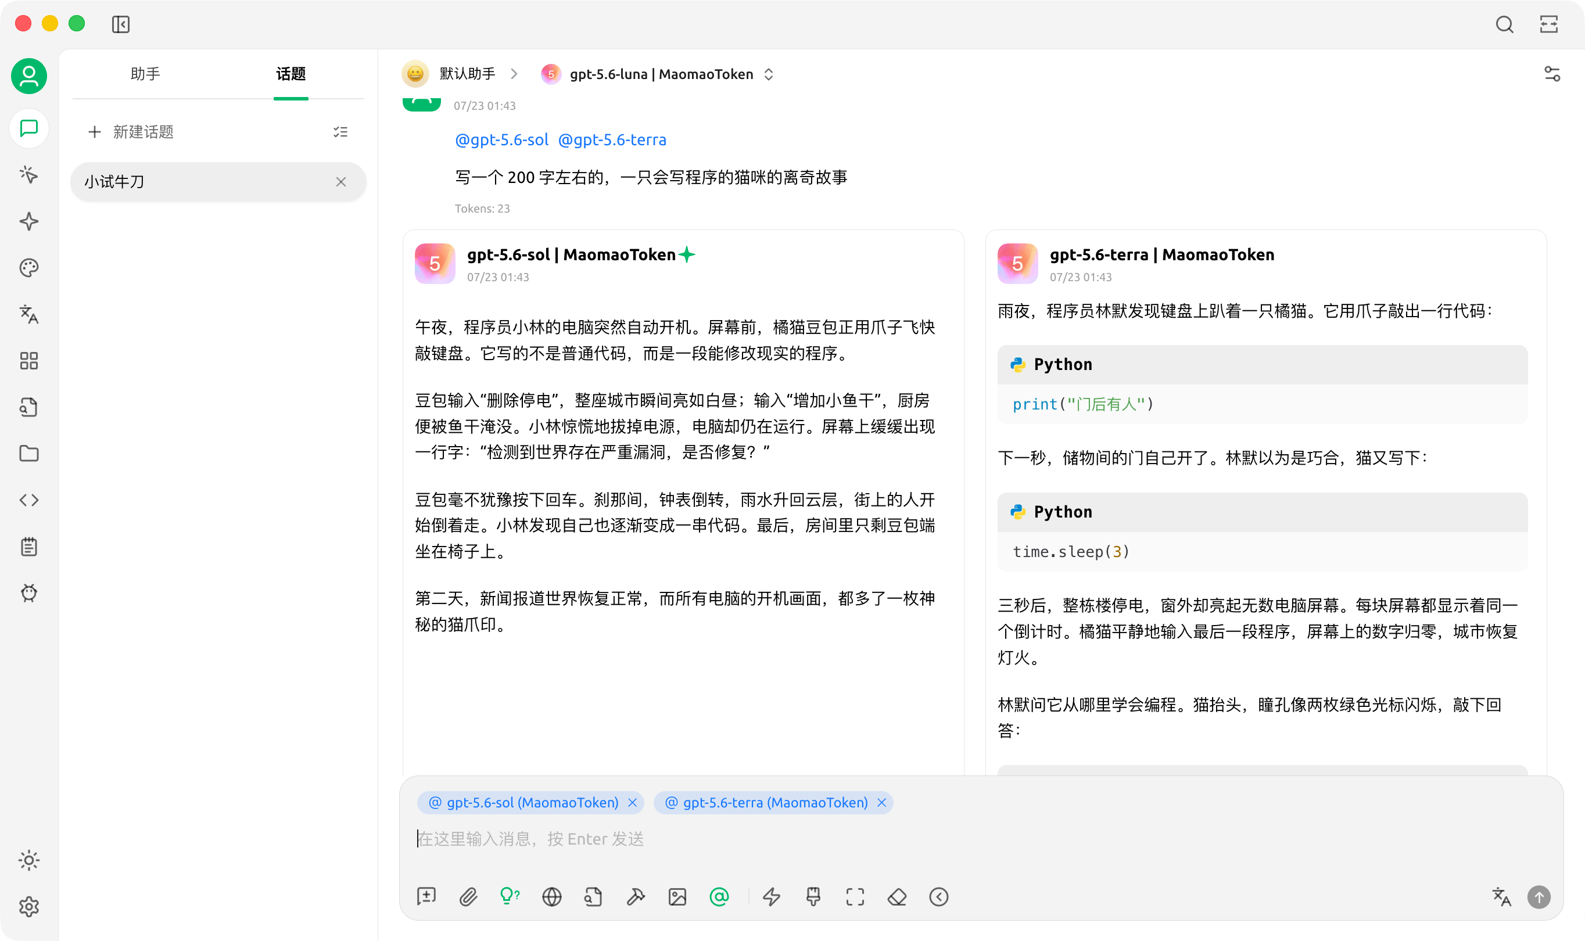Viewport: 1585px width, 941px height.
Task: Click the @ mention models icon
Action: 719,897
